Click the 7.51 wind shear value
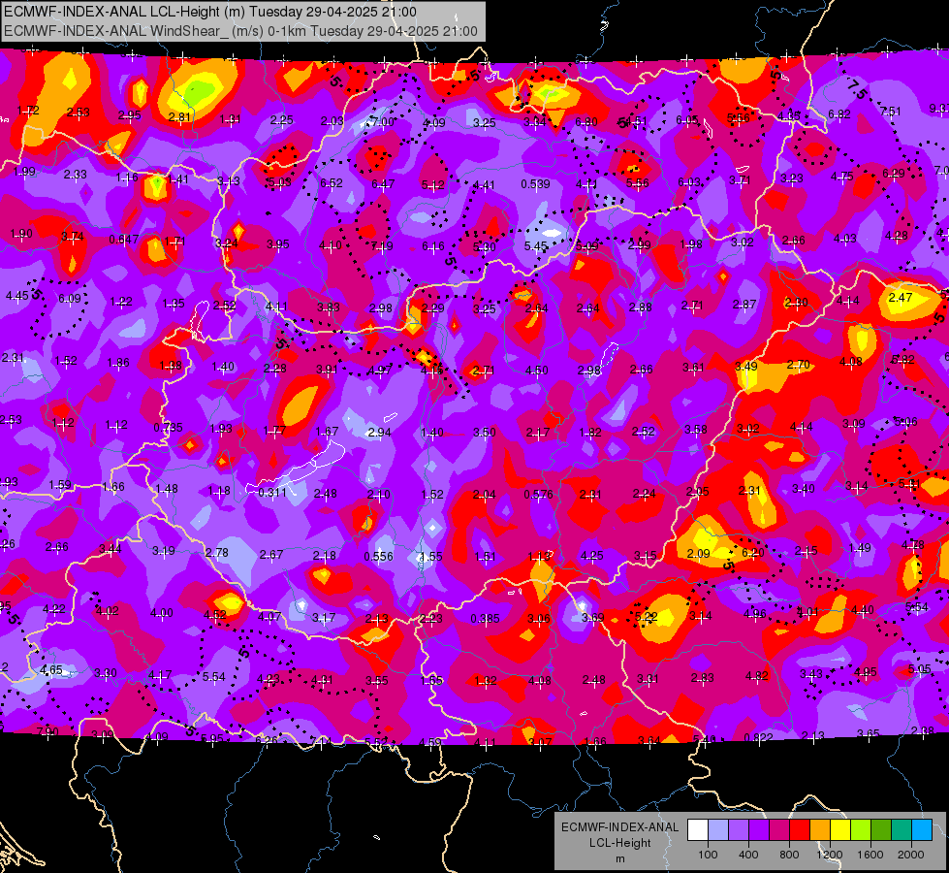Screen dimensions: 949x873 (890, 112)
